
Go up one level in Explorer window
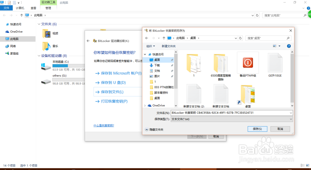point(21,15)
